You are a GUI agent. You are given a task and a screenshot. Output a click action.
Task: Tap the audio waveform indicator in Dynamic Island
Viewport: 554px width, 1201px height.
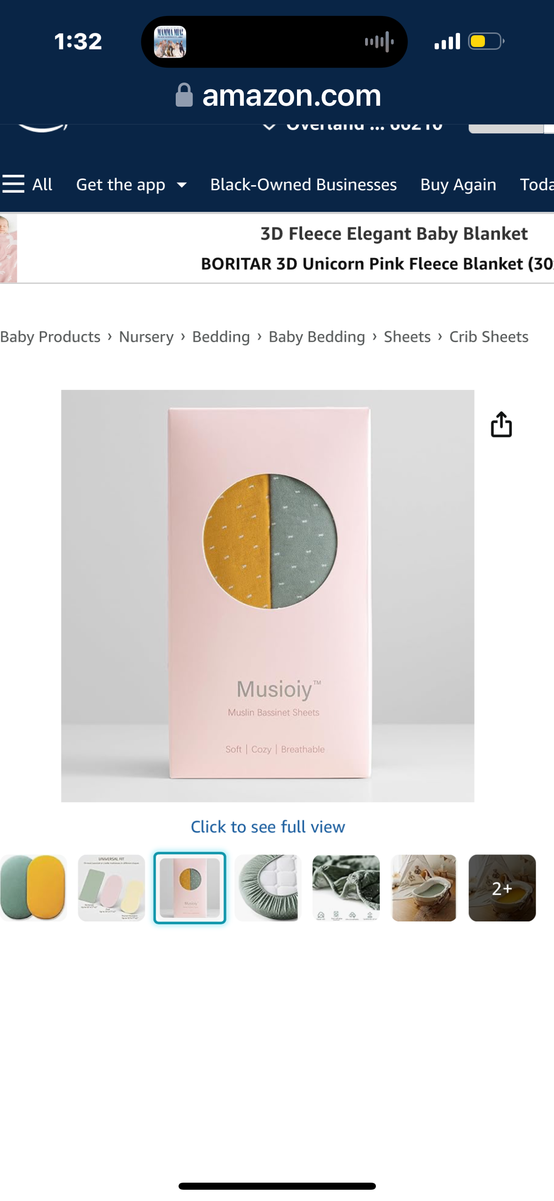click(x=379, y=42)
